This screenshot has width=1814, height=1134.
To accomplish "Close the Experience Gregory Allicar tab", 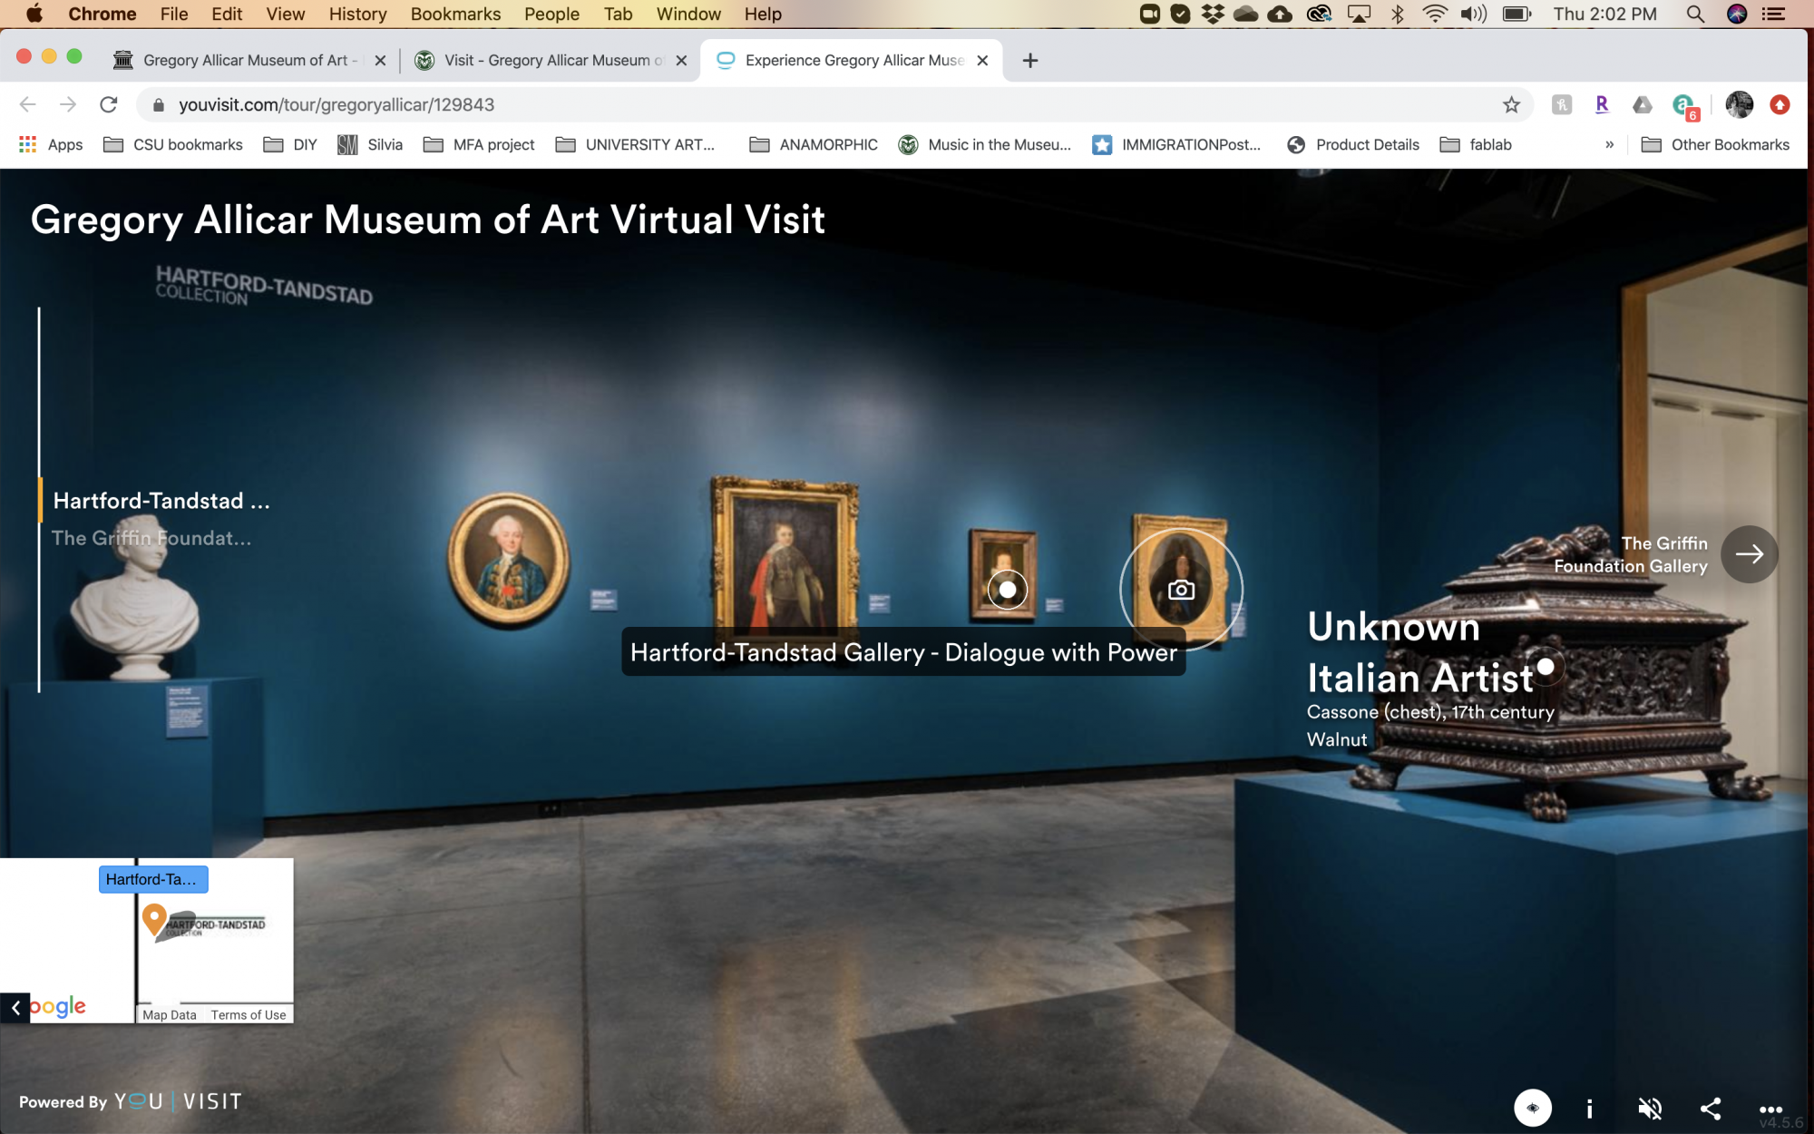I will (982, 60).
